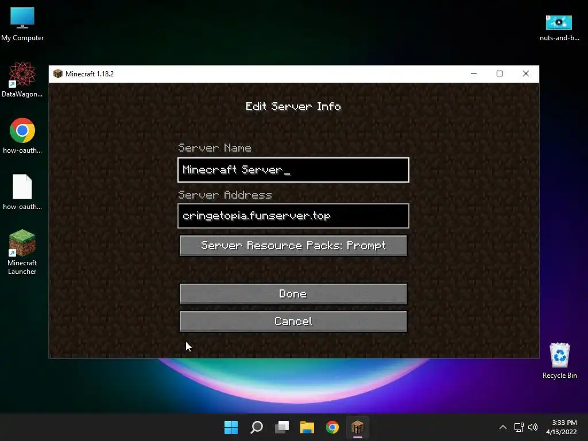The image size is (588, 441).
Task: Open Task View on the taskbar
Action: [282, 427]
